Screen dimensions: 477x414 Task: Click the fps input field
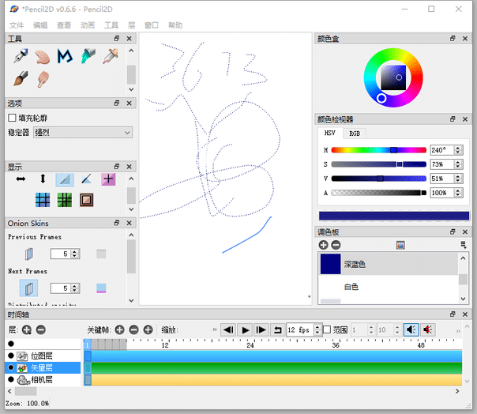click(300, 330)
